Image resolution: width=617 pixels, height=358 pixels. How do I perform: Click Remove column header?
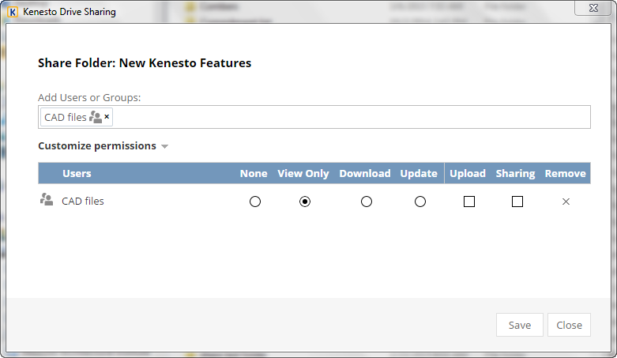click(566, 173)
